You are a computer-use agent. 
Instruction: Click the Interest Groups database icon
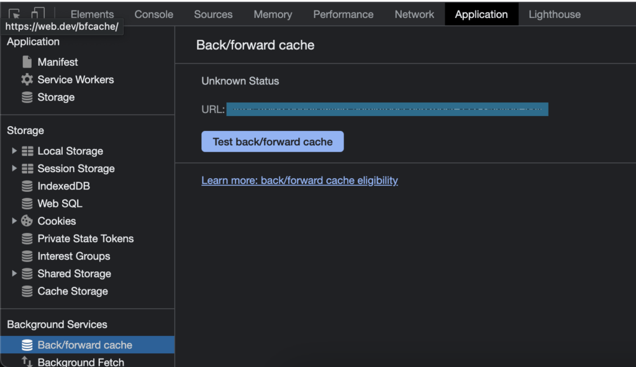pos(27,256)
